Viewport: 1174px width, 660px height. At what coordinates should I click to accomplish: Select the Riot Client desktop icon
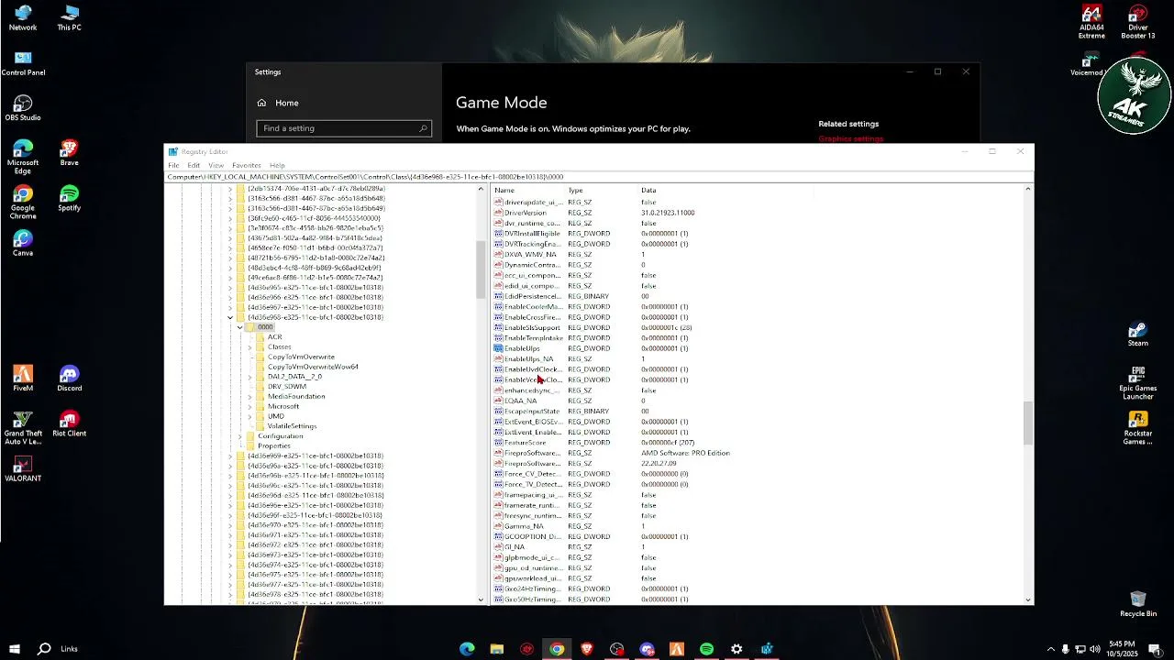69,423
